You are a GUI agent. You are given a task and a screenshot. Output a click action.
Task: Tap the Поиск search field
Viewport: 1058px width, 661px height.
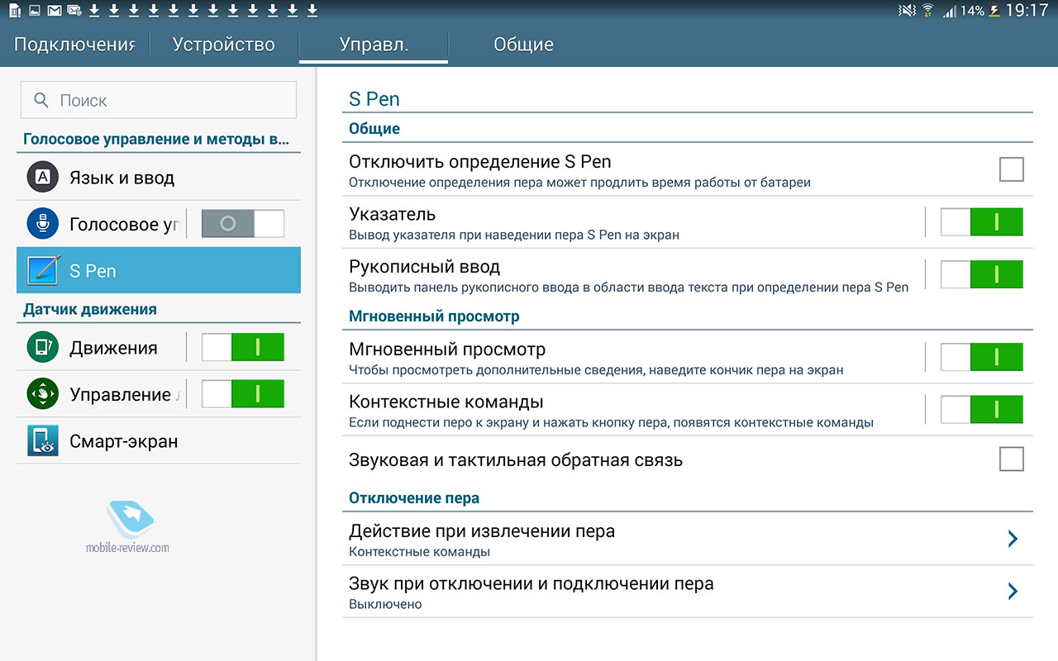pos(159,100)
